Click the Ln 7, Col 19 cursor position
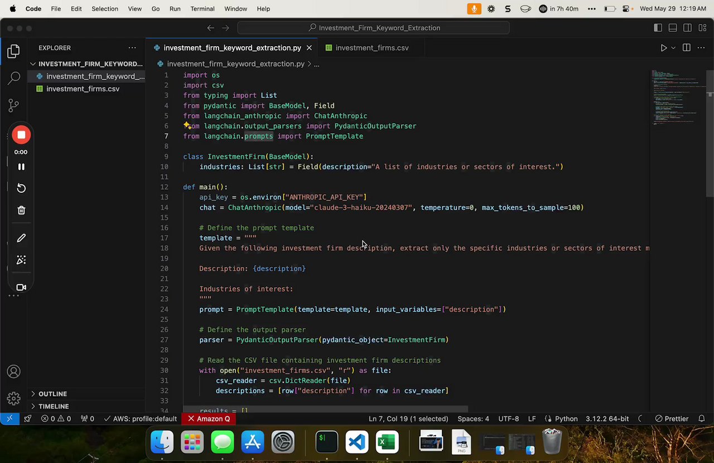The height and width of the screenshot is (463, 714). tap(408, 418)
